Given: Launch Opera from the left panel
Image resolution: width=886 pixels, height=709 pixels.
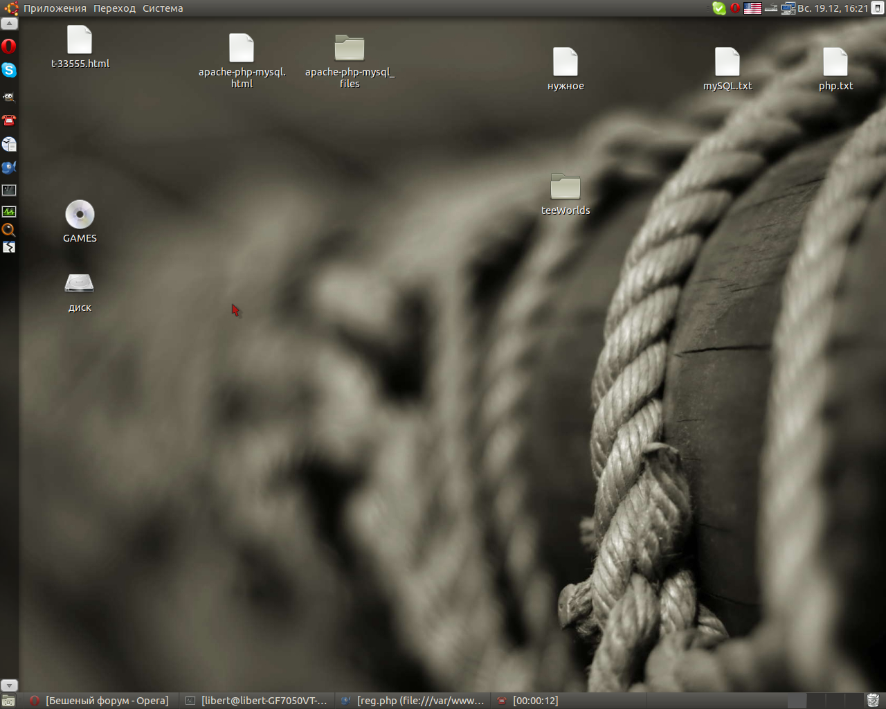Looking at the screenshot, I should (9, 46).
